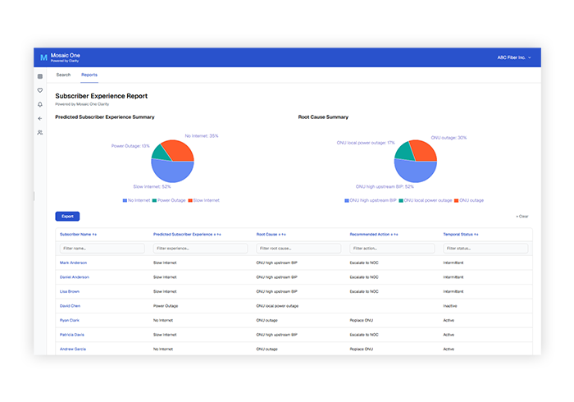The image size is (574, 402).
Task: Expand the ABC Fiber Inc. account dropdown
Action: coord(514,57)
